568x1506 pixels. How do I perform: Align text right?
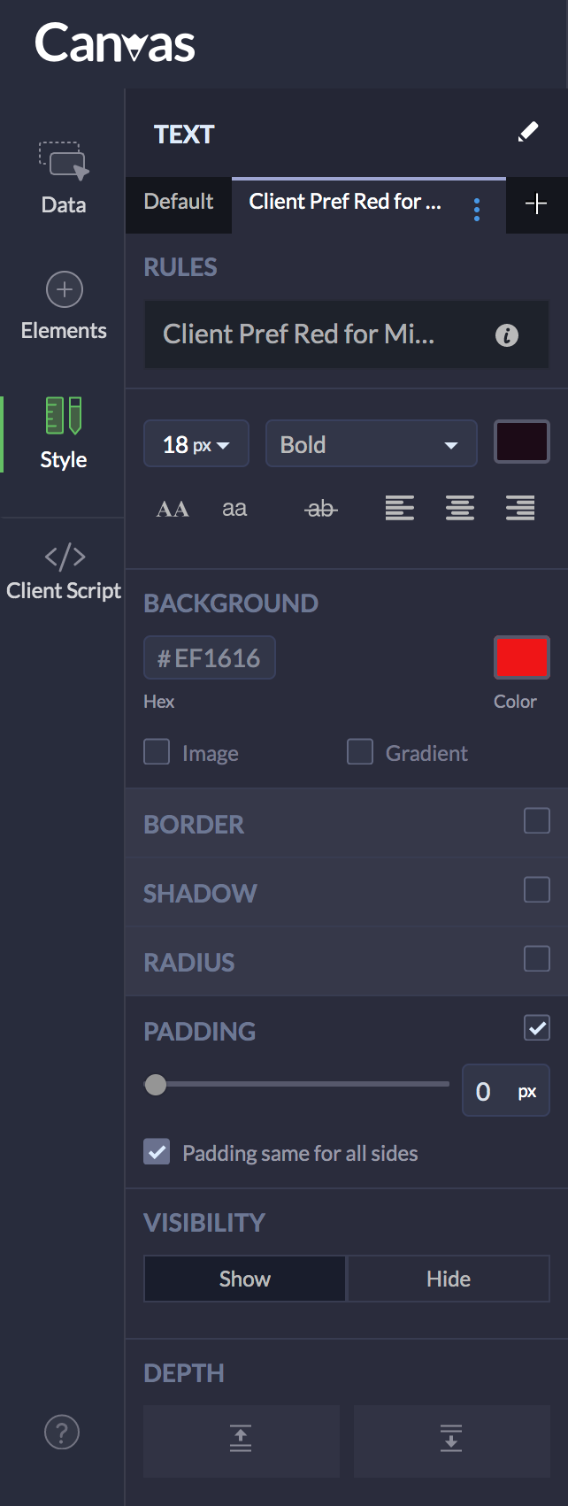[520, 508]
